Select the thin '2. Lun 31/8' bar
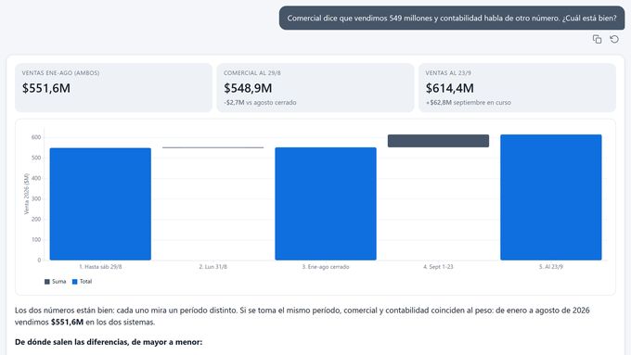 [212, 147]
